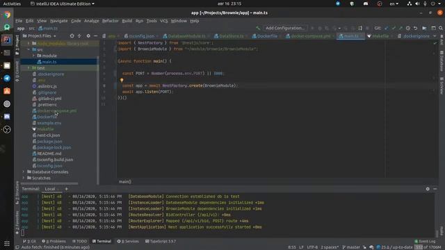Screen dimensions: 445x250
Task: Open the Event Log
Action: click(425, 241)
